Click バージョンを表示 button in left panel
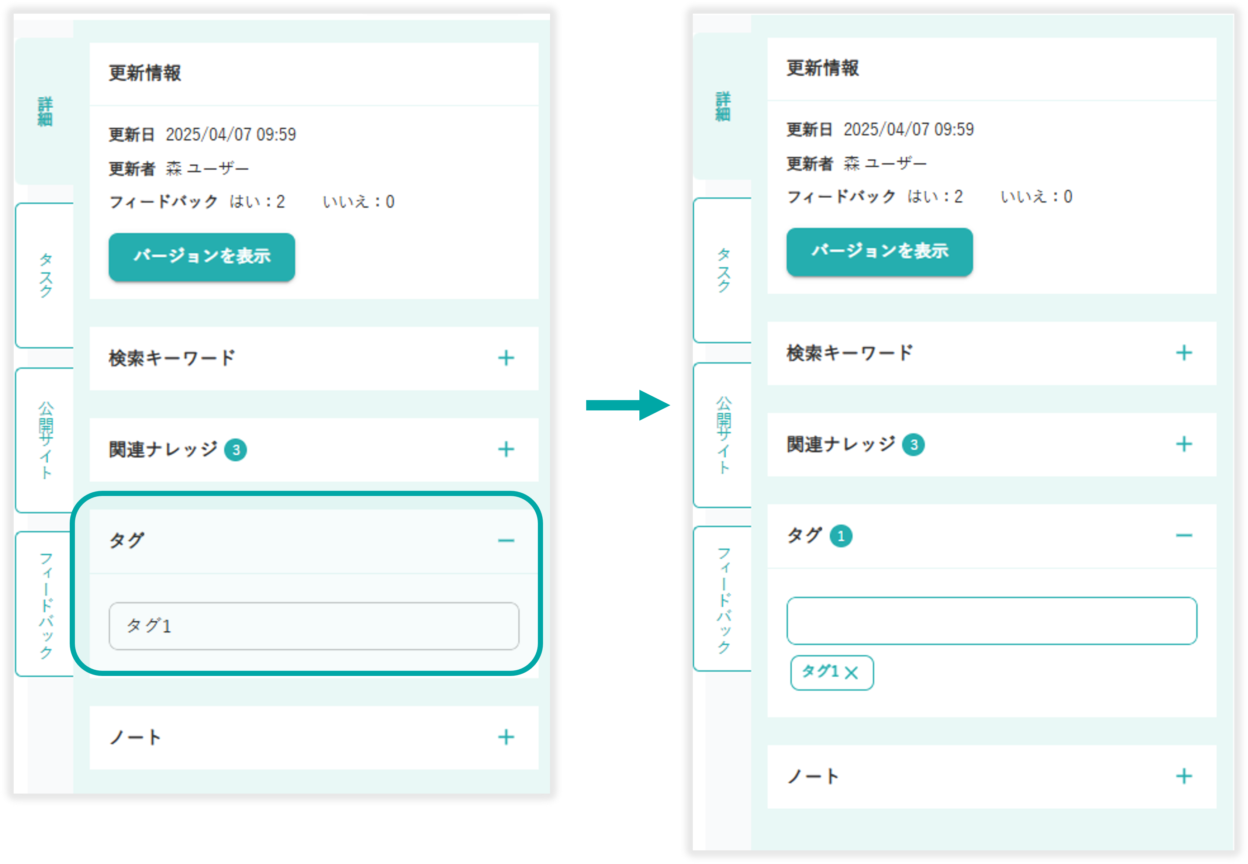Image resolution: width=1248 pixels, height=864 pixels. (x=201, y=257)
